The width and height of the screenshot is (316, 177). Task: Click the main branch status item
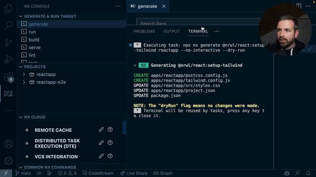pyautogui.click(x=23, y=173)
